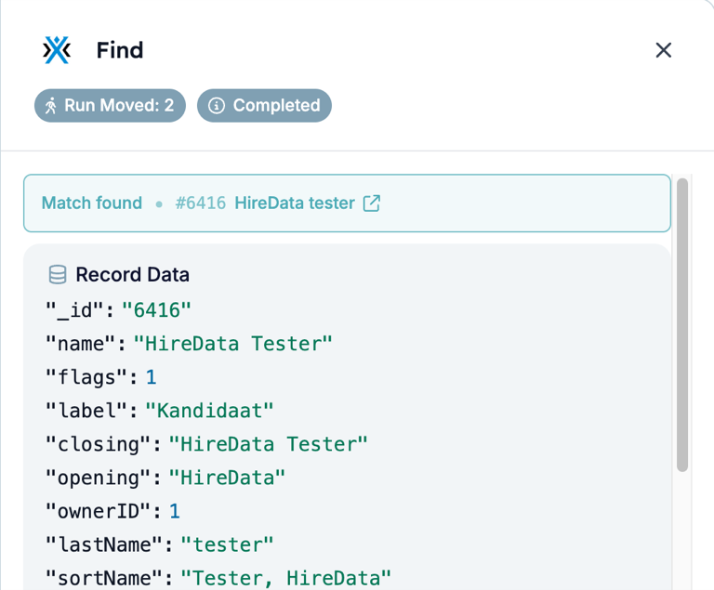This screenshot has width=714, height=590.
Task: Click the name value "HireData Tester"
Action: pos(233,344)
